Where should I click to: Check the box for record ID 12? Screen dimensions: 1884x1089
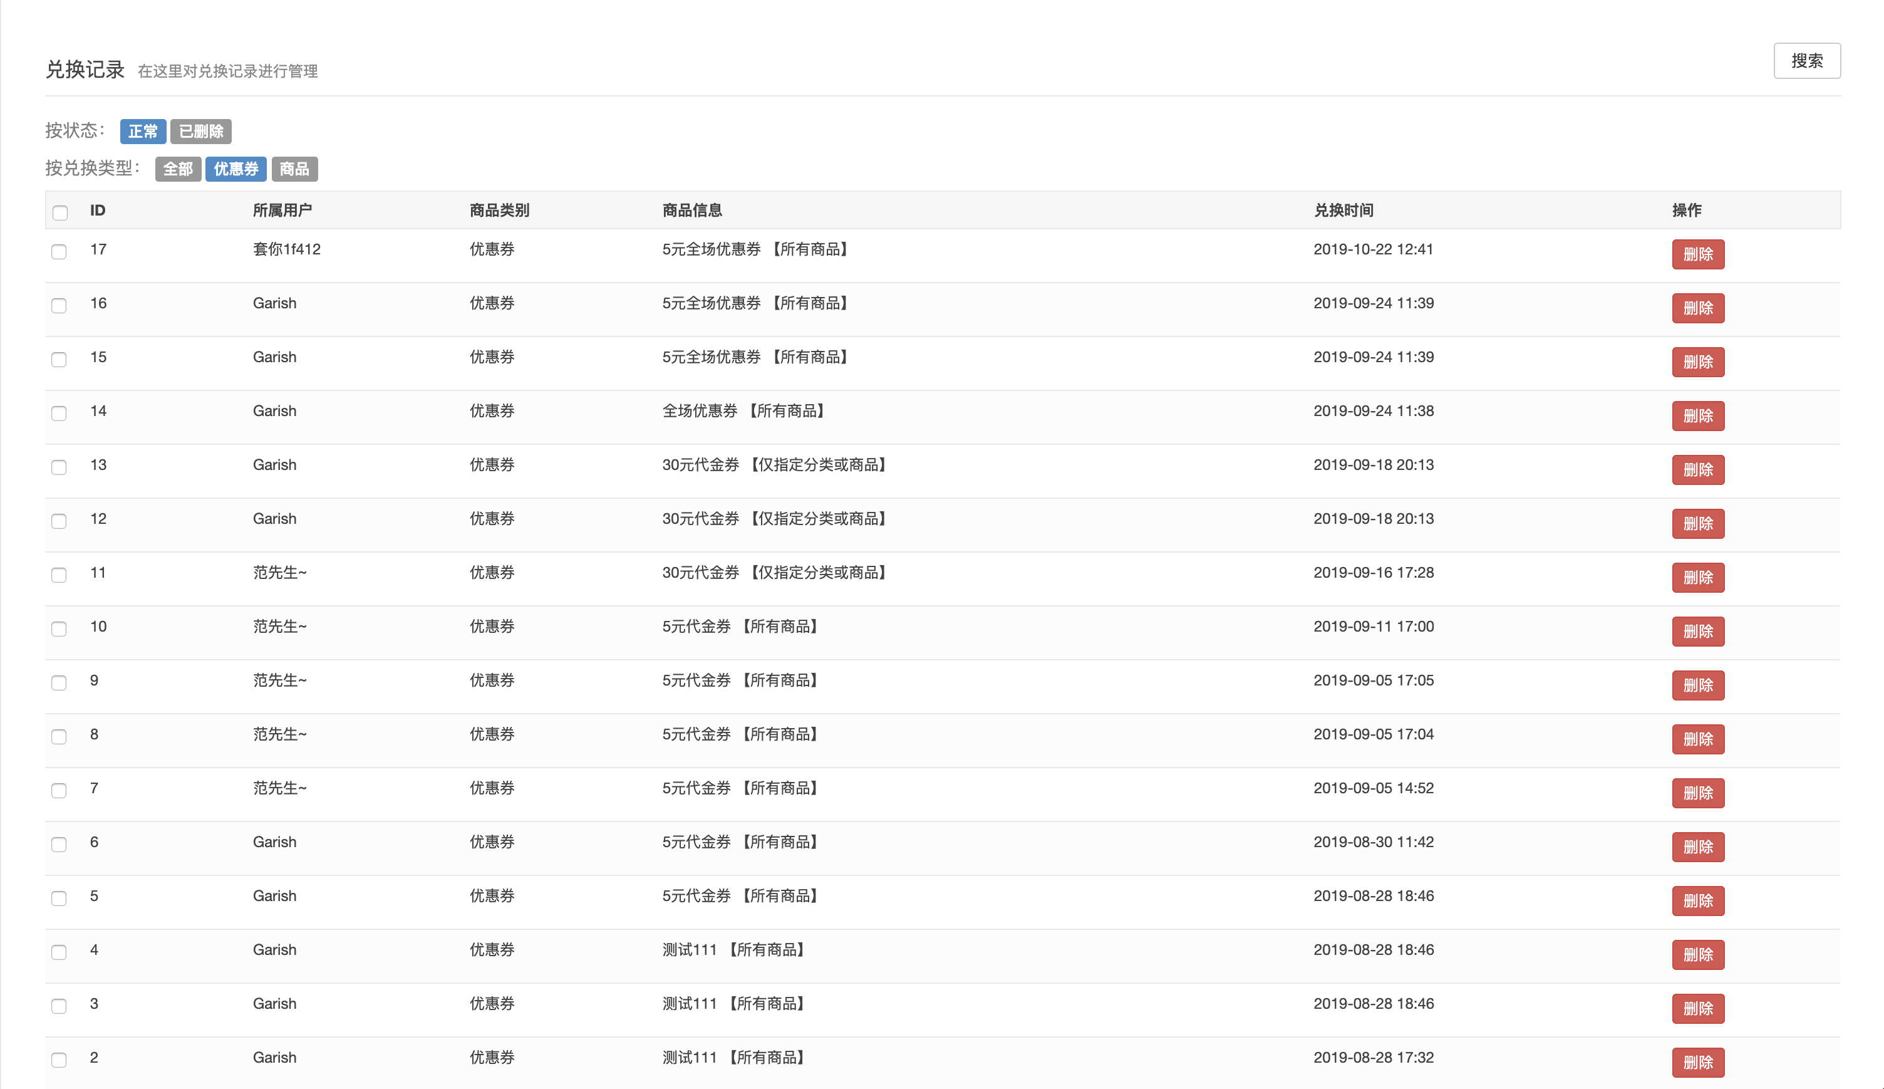click(x=59, y=521)
